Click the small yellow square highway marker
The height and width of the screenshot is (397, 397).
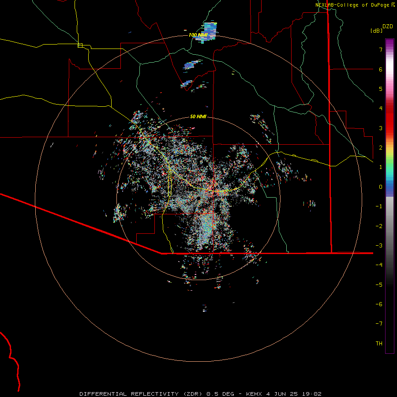coord(80,45)
